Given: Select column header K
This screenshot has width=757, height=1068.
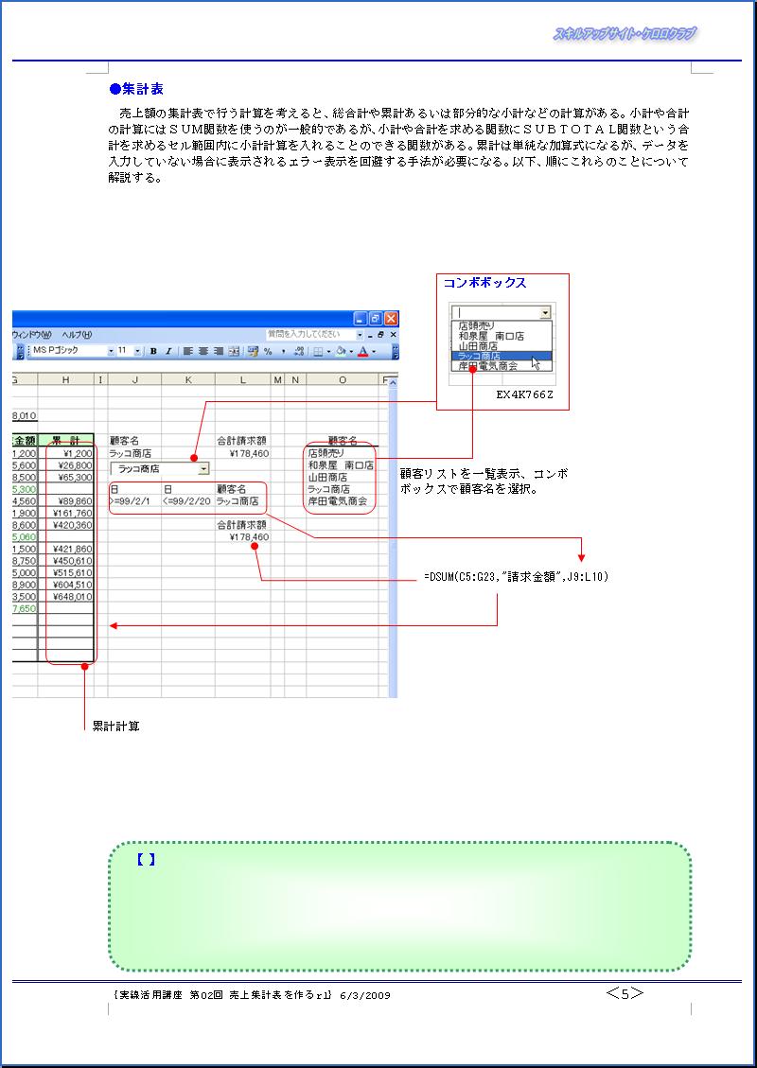Looking at the screenshot, I should pos(187,380).
